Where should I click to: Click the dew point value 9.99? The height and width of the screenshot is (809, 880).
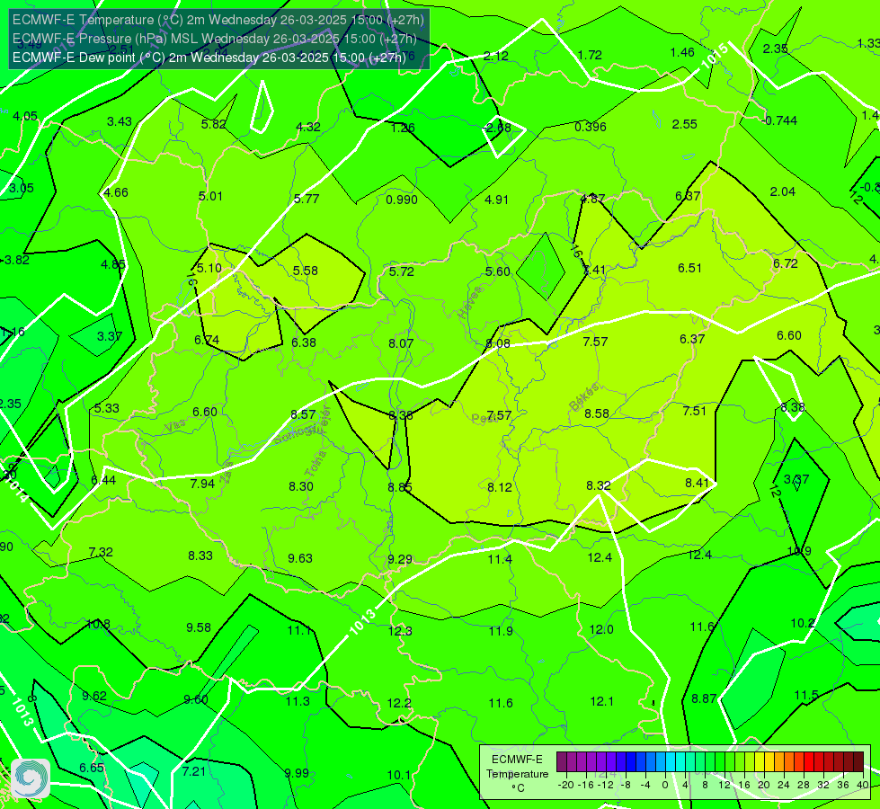(297, 773)
